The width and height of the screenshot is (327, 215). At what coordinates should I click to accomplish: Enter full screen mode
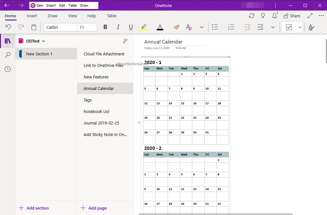click(x=310, y=16)
